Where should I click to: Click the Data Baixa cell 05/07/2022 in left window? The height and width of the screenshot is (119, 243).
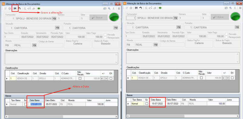pyautogui.click(x=36, y=104)
